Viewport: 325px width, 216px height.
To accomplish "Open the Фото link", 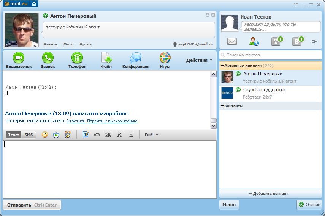I will point(68,44).
